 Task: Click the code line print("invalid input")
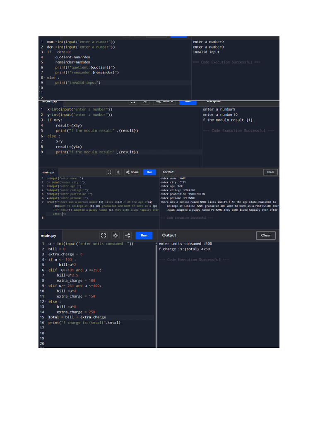[x=78, y=83]
